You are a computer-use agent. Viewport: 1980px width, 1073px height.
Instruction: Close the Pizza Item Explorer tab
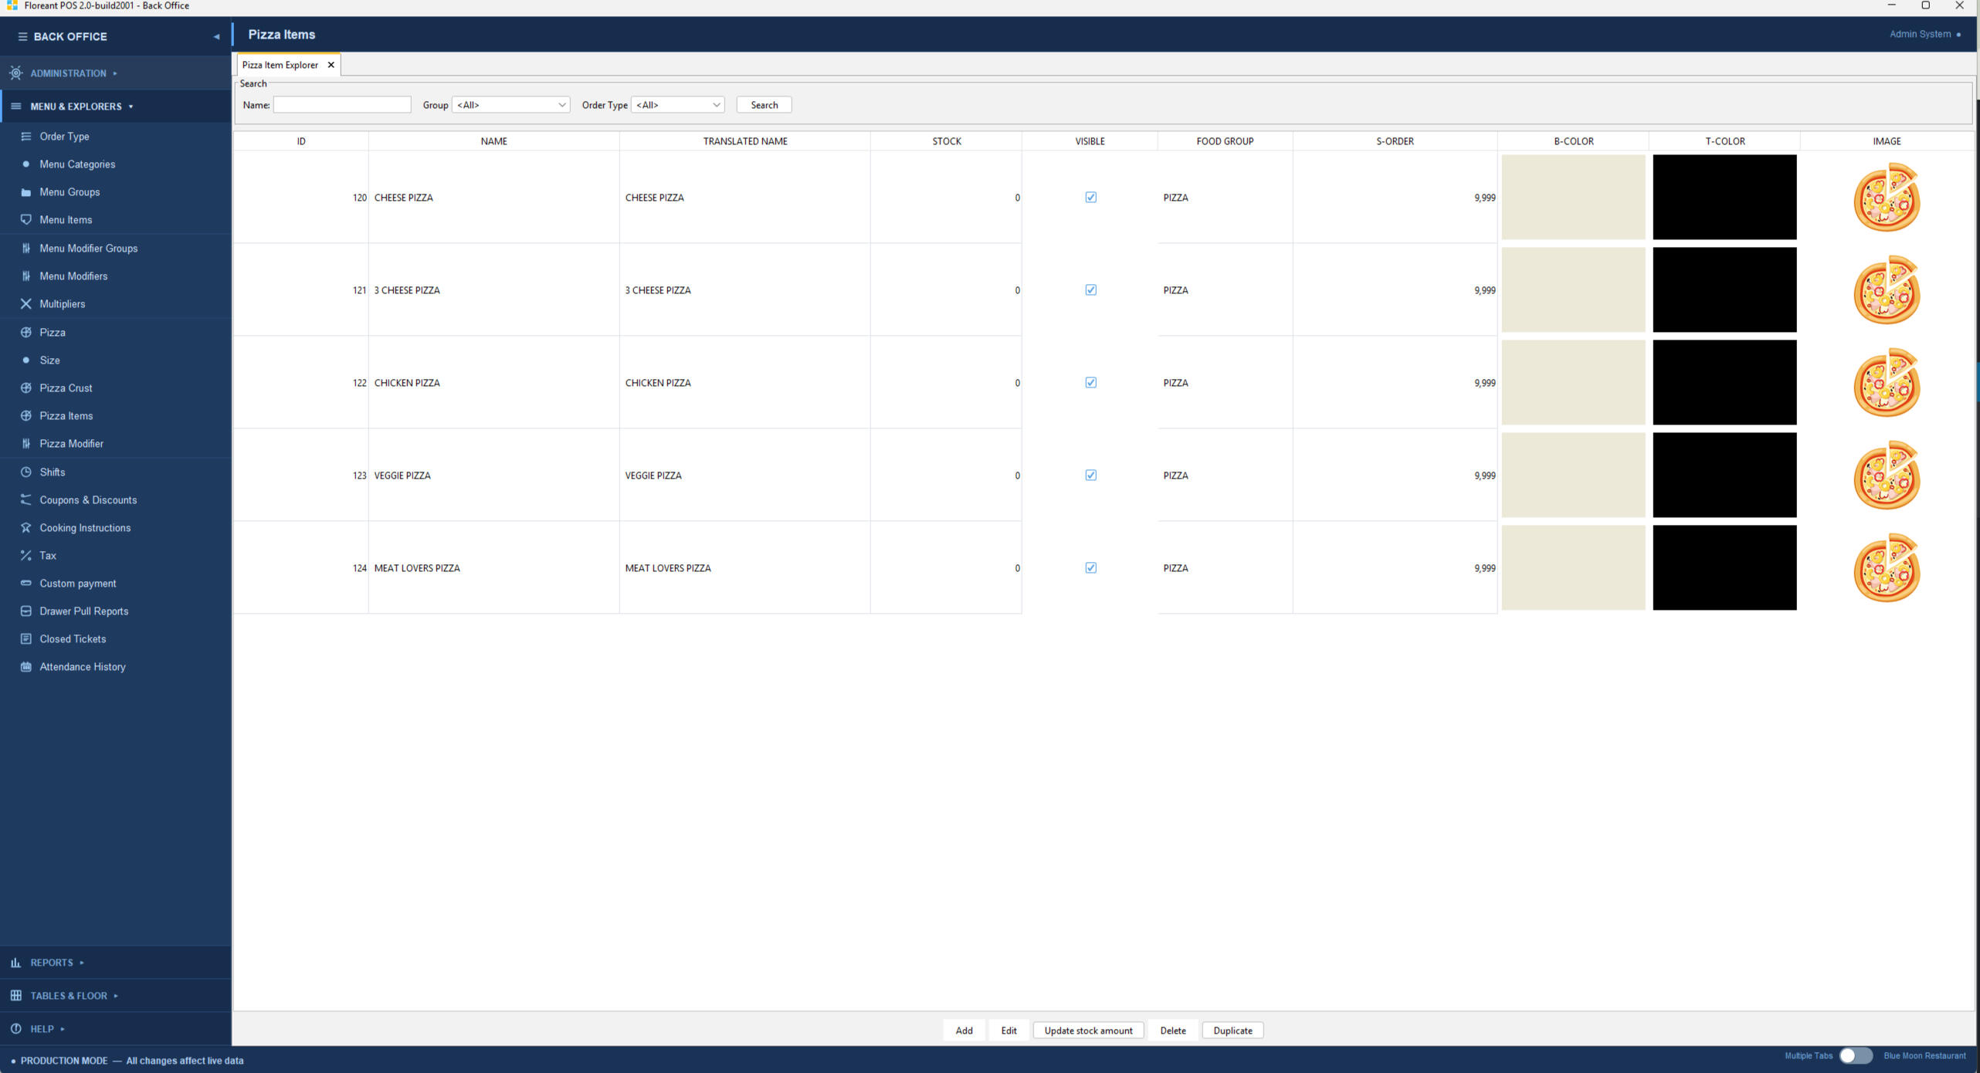(331, 65)
